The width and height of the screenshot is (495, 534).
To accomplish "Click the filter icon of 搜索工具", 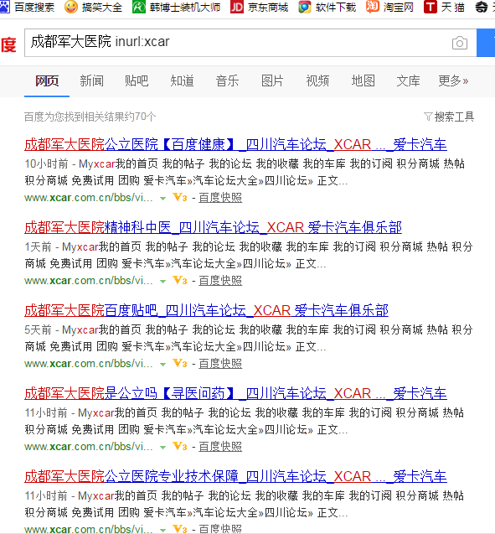I will 428,117.
